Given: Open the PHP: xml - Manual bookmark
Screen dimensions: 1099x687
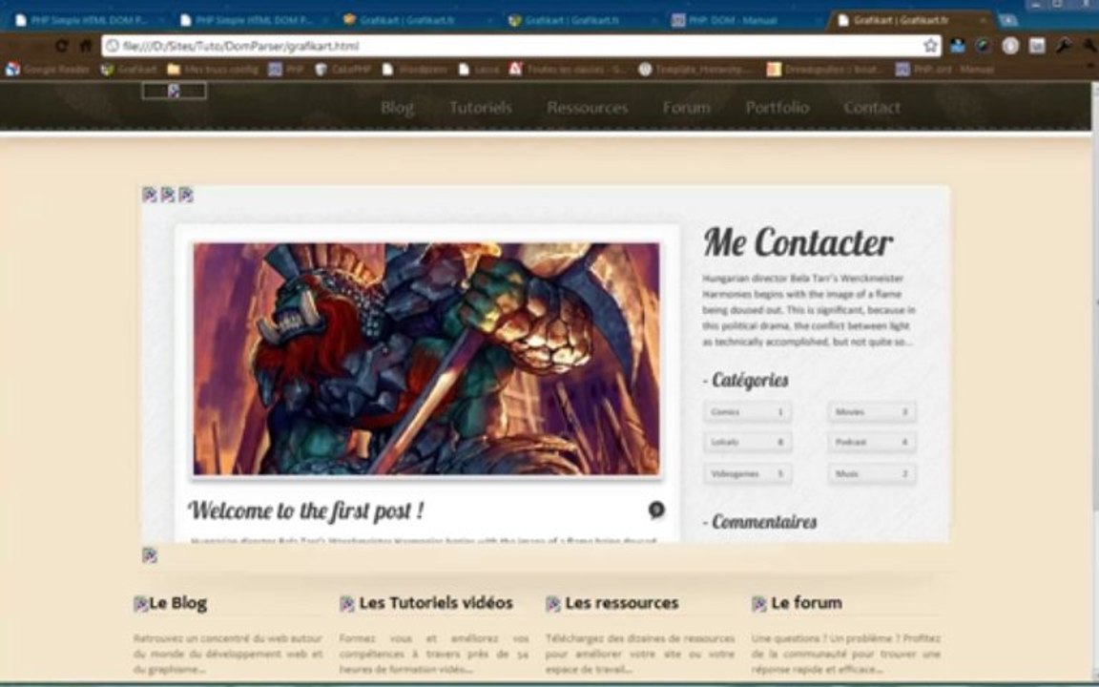Looking at the screenshot, I should click(944, 70).
